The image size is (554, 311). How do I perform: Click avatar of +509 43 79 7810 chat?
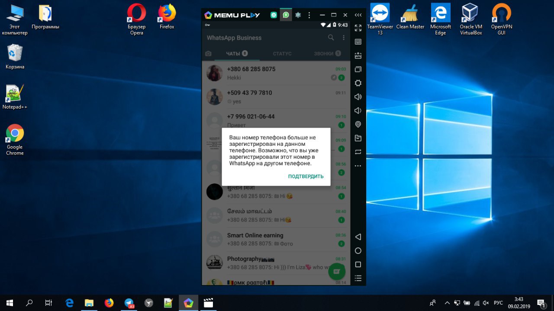[214, 97]
